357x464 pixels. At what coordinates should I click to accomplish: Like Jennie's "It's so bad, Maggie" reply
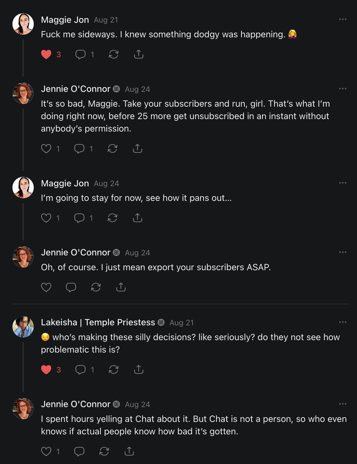point(46,148)
